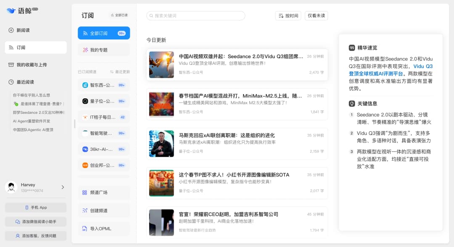This screenshot has height=247, width=454.
Task: Select 全部订阅 tab
Action: tap(103, 33)
